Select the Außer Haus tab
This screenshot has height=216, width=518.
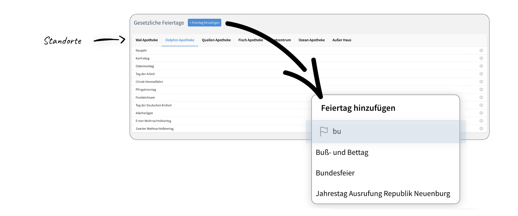coord(342,40)
